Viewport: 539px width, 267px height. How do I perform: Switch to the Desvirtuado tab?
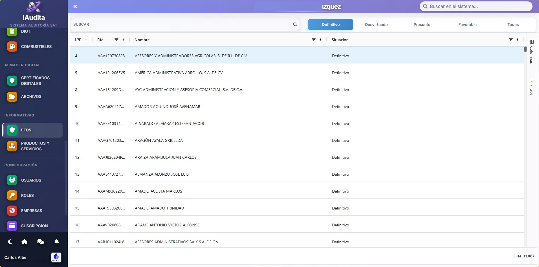click(376, 25)
